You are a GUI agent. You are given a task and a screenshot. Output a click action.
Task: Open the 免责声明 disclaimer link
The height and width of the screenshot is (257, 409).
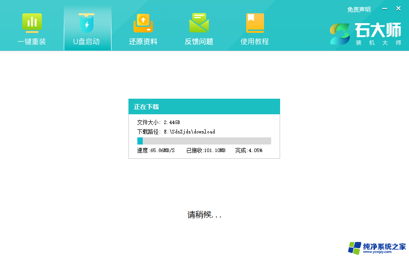pos(359,9)
